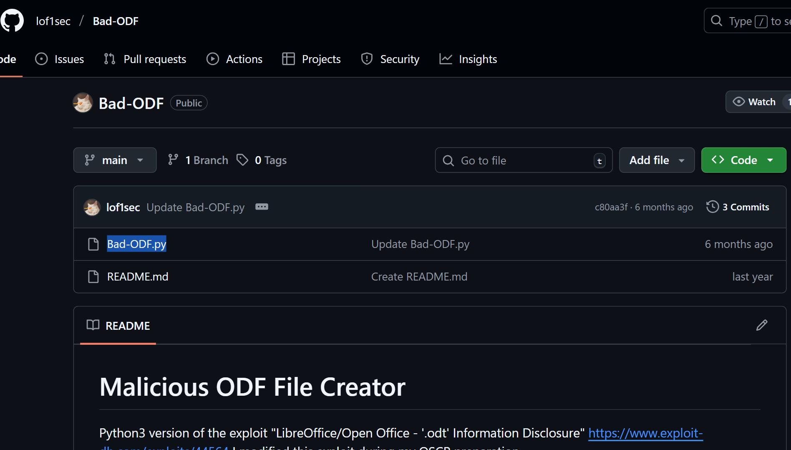
Task: Open the Bad-ODF.py file
Action: (x=137, y=244)
